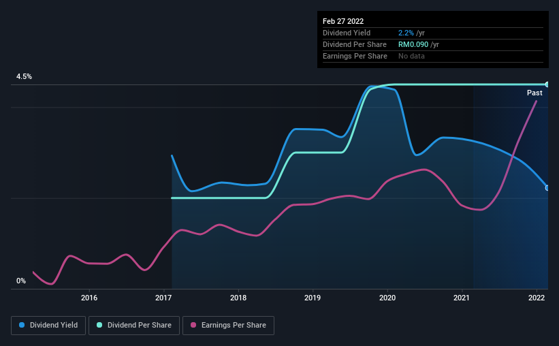Click the pink Earnings Per Share legend dot
This screenshot has width=559, height=346.
(193, 325)
